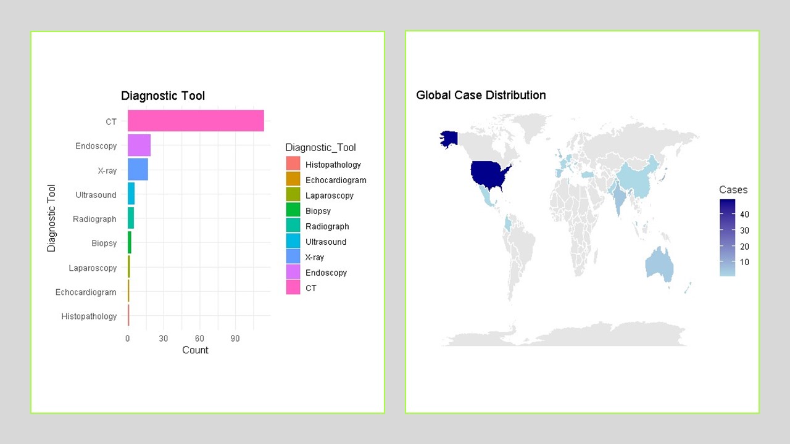Click the '10' value on Cases legend

tap(744, 262)
